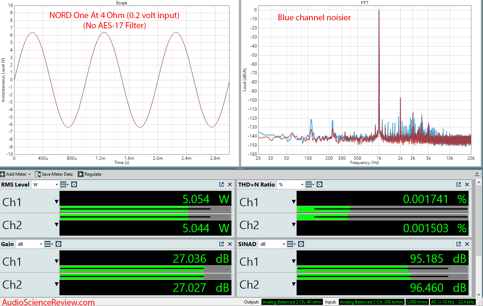
Task: Expand Ch2 arrow in Gain meter
Action: coord(56,284)
